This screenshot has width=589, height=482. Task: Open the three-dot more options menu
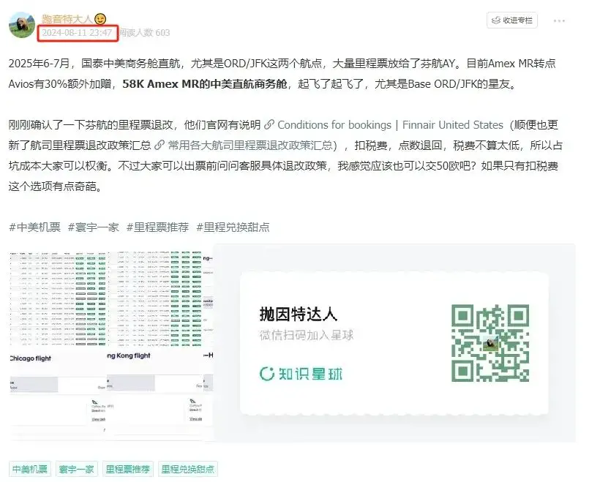pos(560,20)
